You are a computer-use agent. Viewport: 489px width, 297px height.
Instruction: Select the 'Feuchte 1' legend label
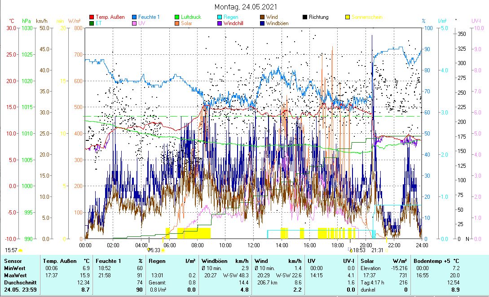tap(149, 17)
